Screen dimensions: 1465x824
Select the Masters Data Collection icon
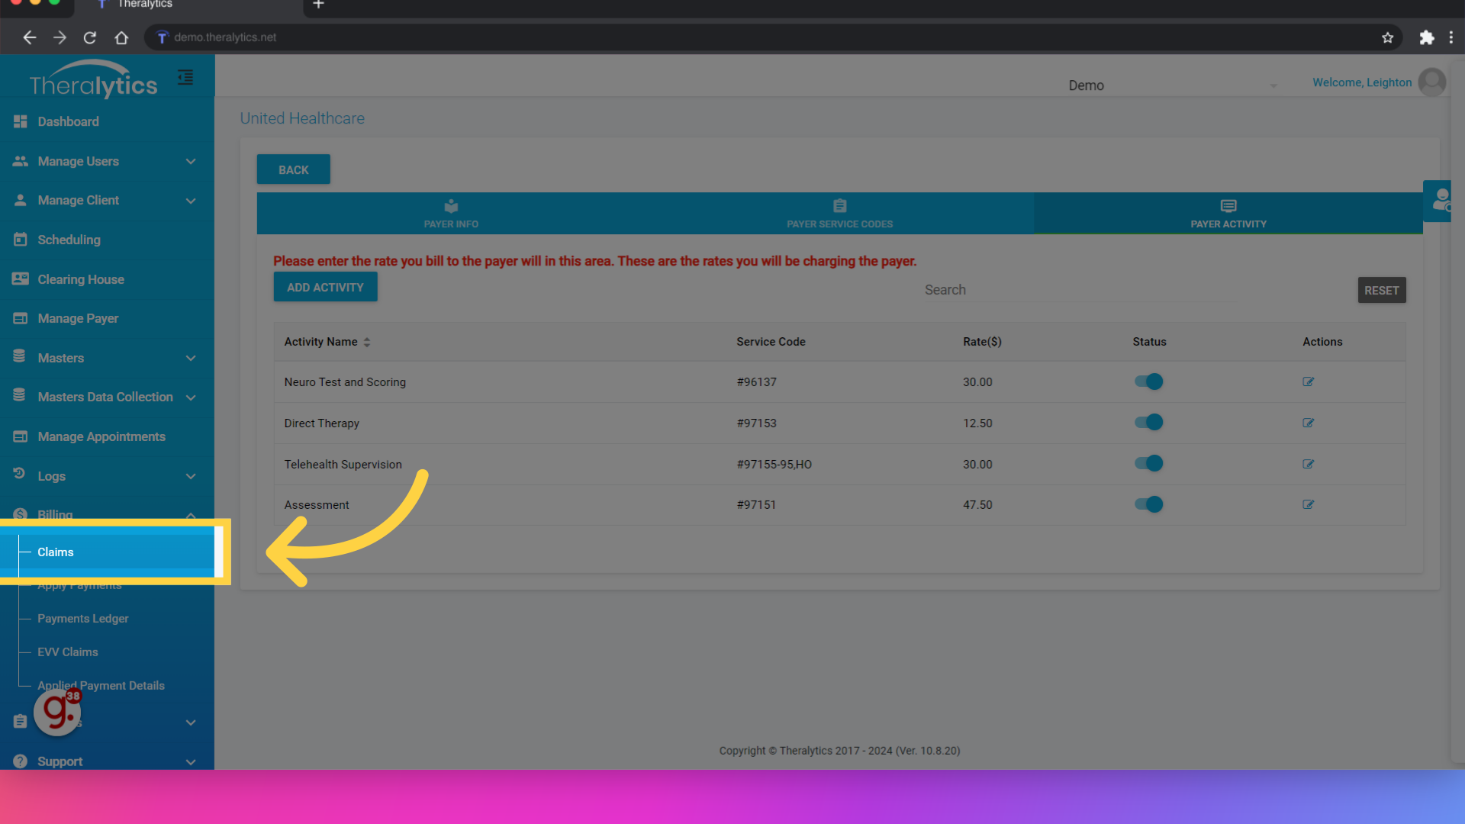tap(20, 396)
